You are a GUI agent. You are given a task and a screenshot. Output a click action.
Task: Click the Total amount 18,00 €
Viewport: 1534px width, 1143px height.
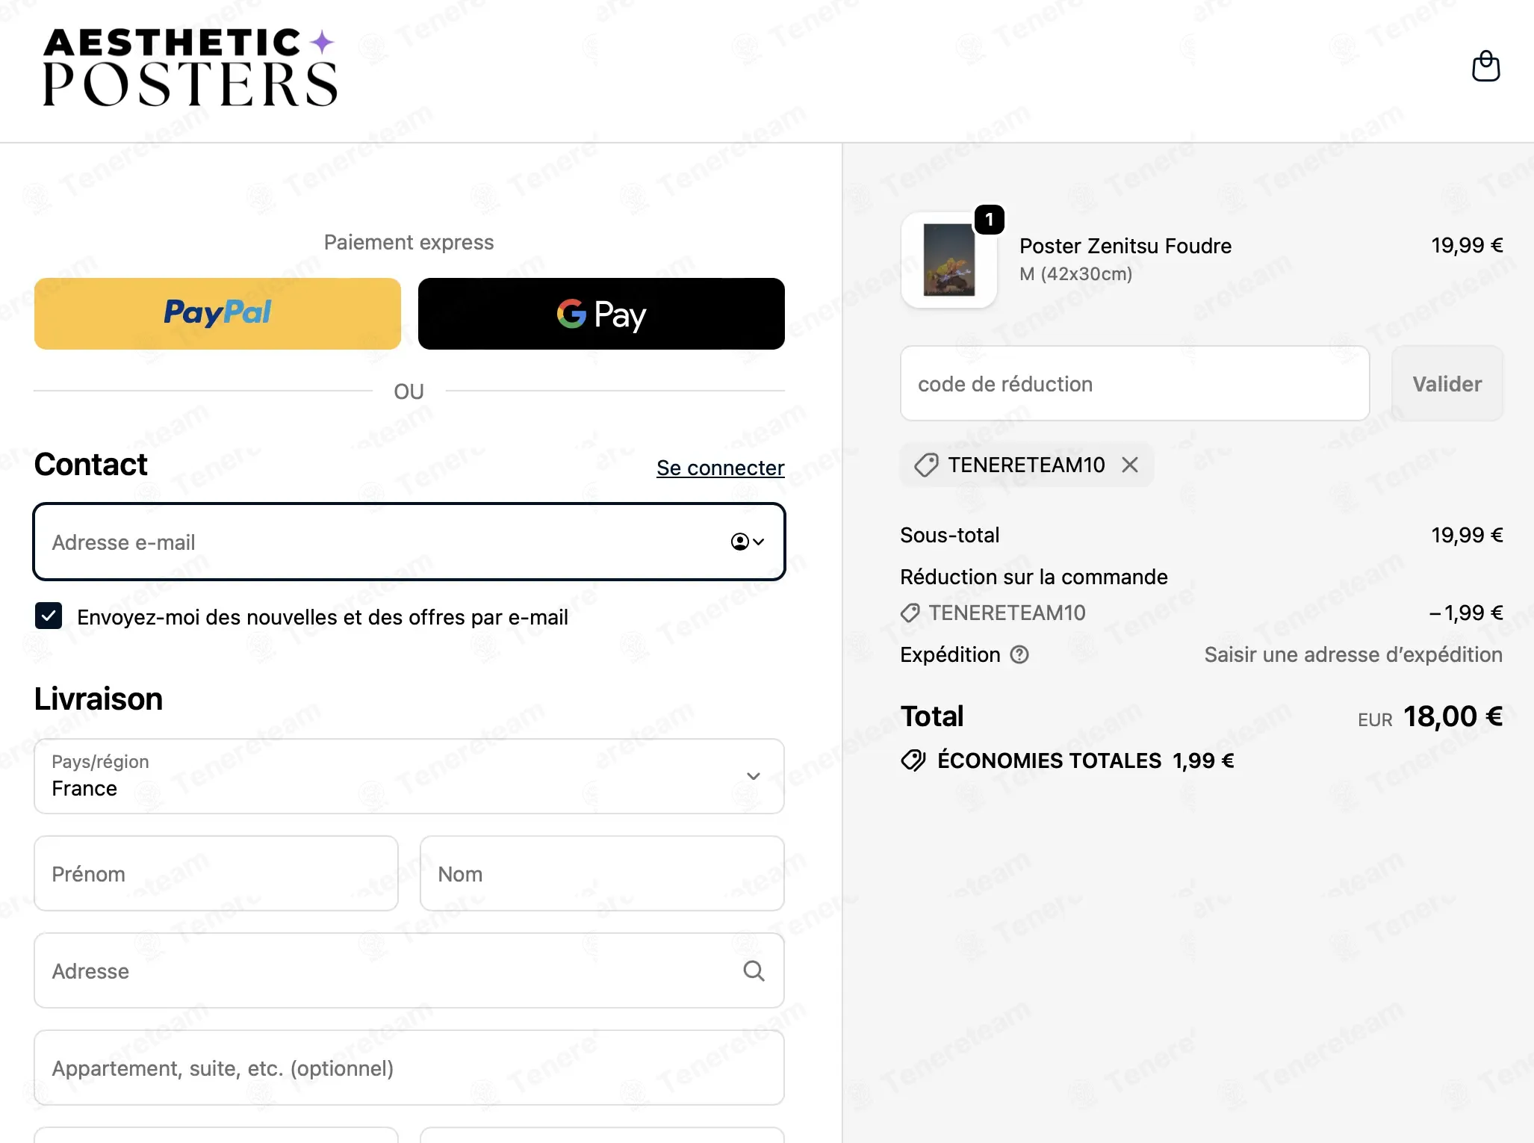tap(1453, 716)
